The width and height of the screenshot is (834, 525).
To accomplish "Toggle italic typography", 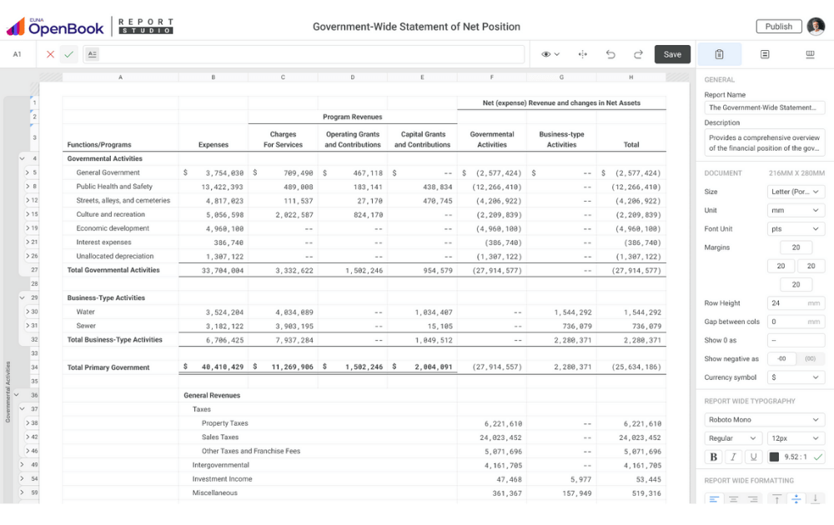I will pyautogui.click(x=733, y=457).
